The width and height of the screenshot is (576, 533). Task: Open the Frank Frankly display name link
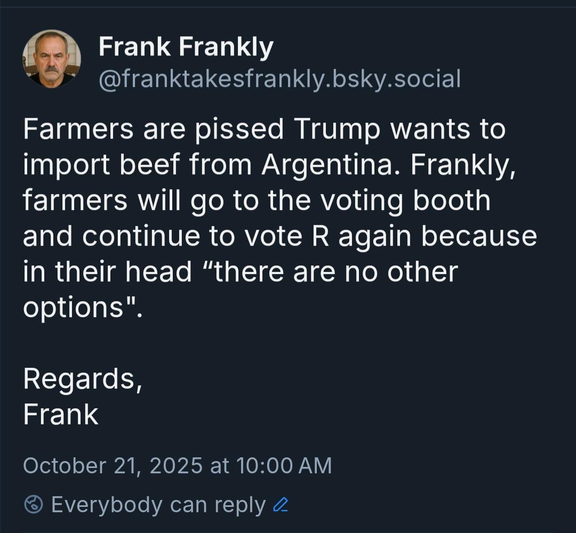tap(186, 47)
